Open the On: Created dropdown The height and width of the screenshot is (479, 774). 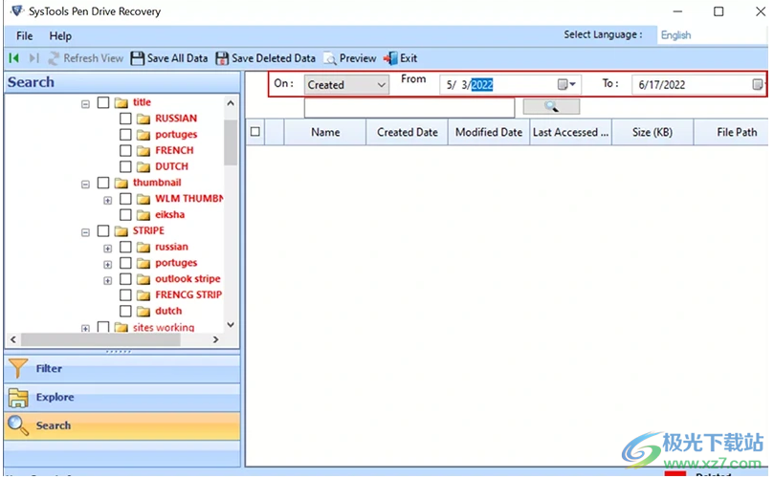pyautogui.click(x=346, y=85)
